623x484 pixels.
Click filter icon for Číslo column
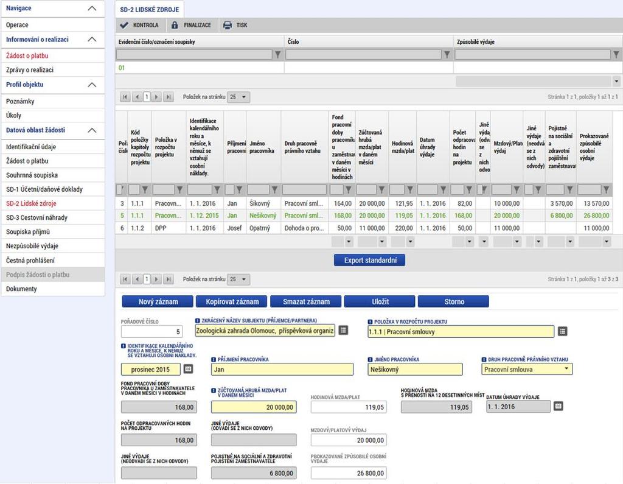[x=447, y=54]
